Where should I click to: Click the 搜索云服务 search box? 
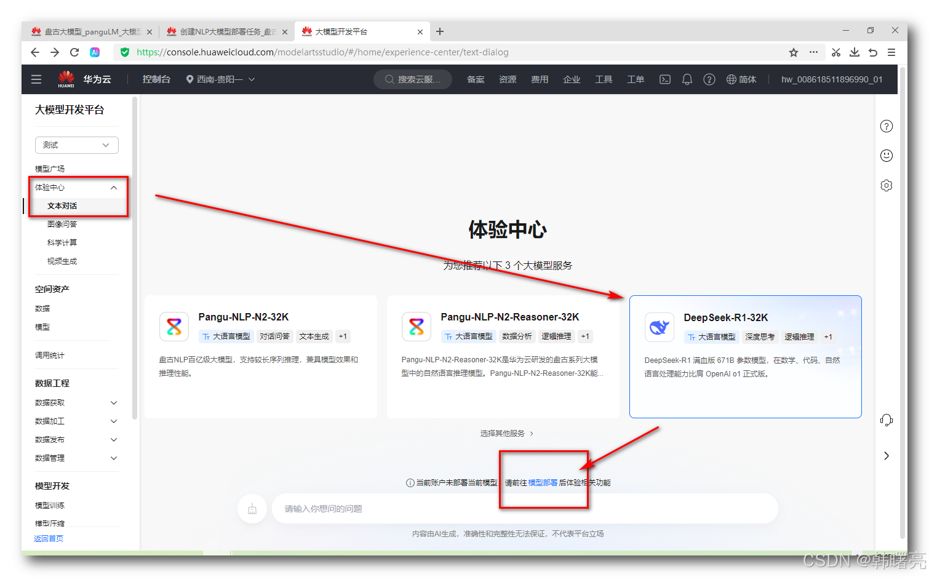(413, 79)
